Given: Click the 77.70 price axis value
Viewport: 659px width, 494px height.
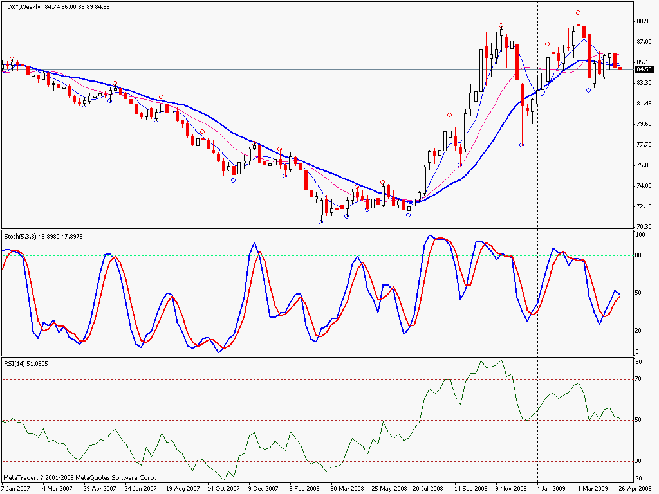Looking at the screenshot, I should (644, 145).
